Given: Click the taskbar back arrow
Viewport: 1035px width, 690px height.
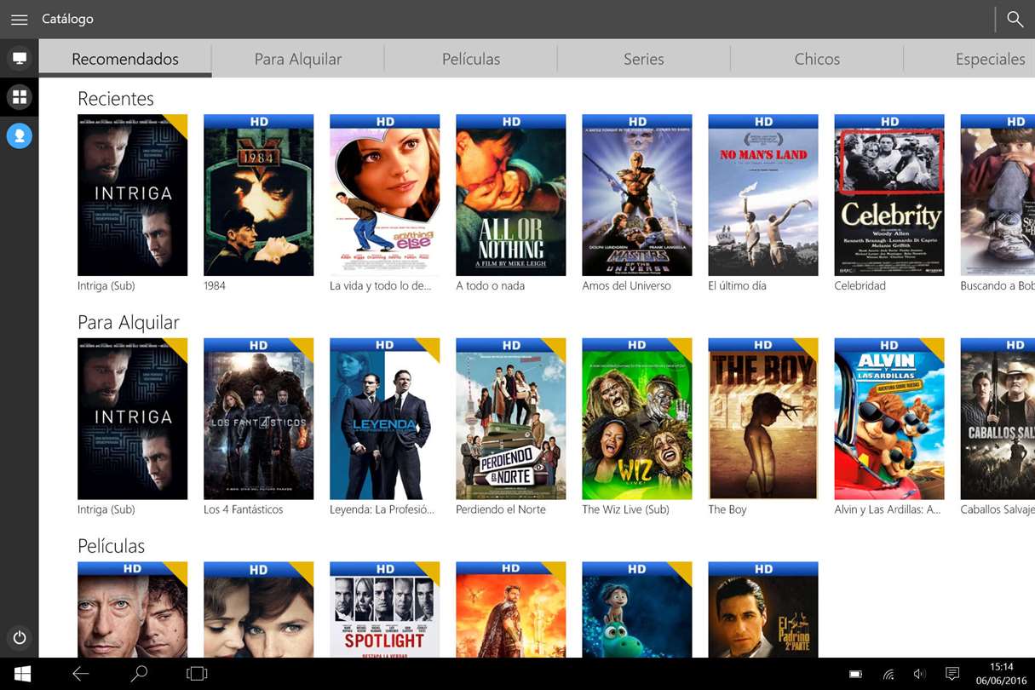Looking at the screenshot, I should (x=80, y=674).
